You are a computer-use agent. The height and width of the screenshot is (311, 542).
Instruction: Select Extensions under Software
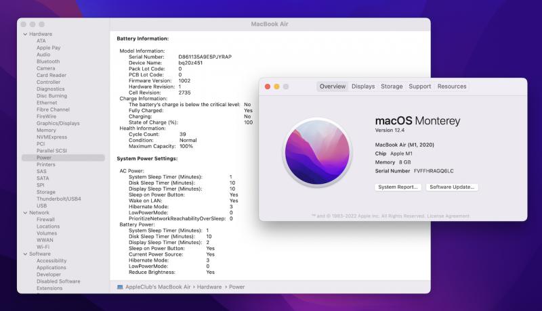pos(49,288)
